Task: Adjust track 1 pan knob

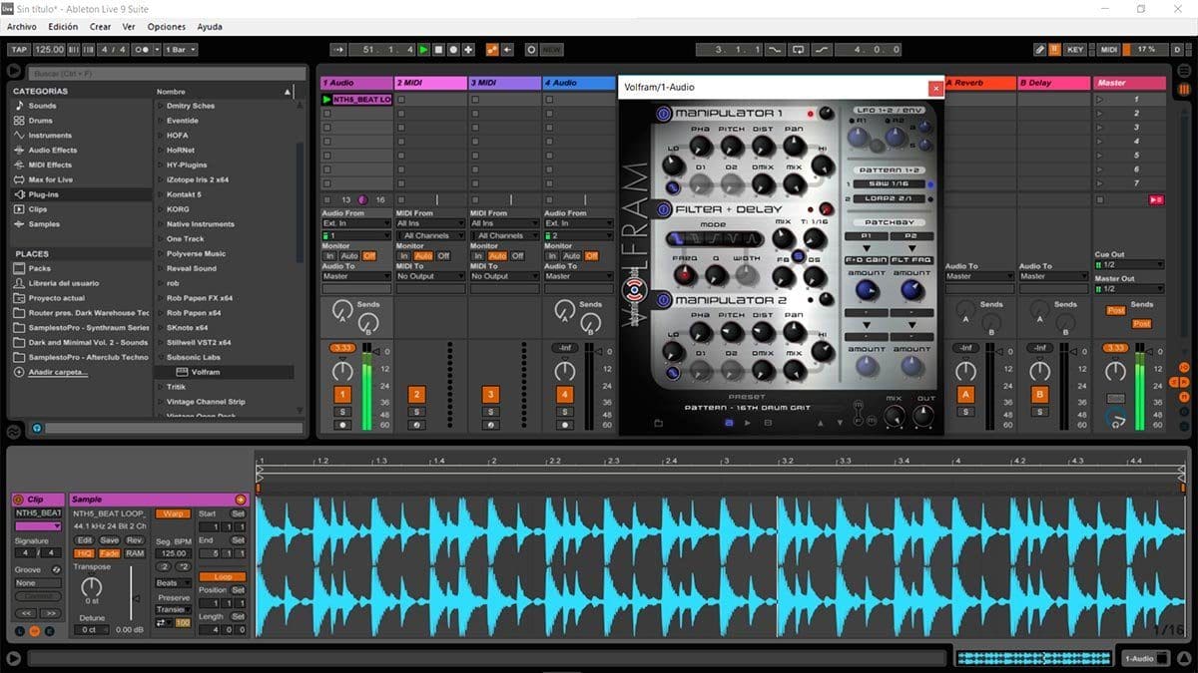Action: (x=342, y=371)
